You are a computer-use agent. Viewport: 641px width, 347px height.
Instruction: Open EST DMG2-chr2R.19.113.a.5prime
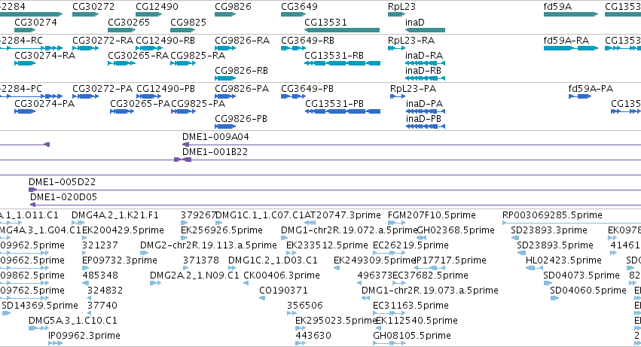[x=208, y=245]
